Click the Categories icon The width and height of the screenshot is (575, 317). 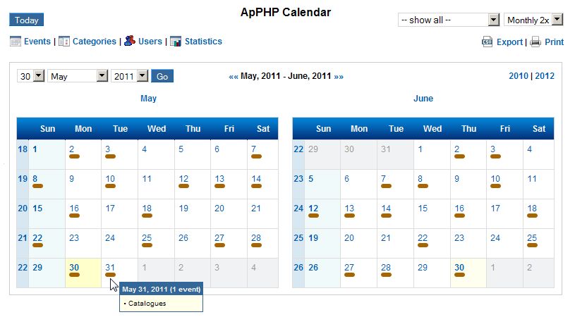64,42
